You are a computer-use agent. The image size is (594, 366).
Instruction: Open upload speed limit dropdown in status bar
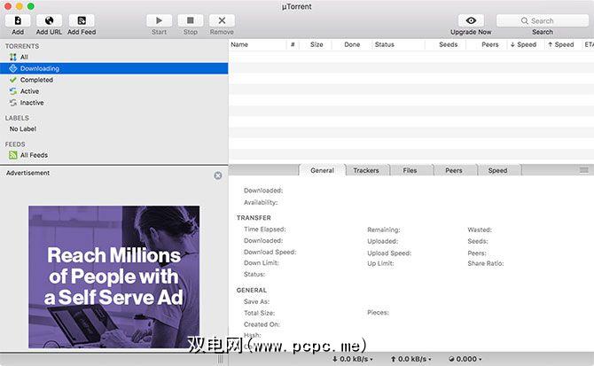click(411, 359)
